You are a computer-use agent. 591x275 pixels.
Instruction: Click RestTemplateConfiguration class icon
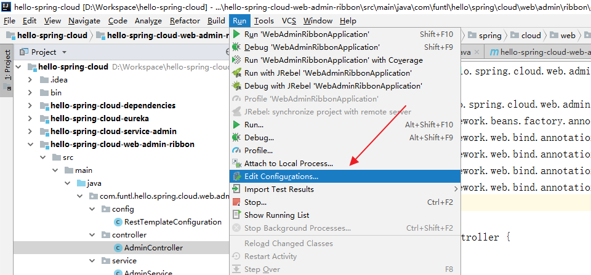pyautogui.click(x=118, y=222)
